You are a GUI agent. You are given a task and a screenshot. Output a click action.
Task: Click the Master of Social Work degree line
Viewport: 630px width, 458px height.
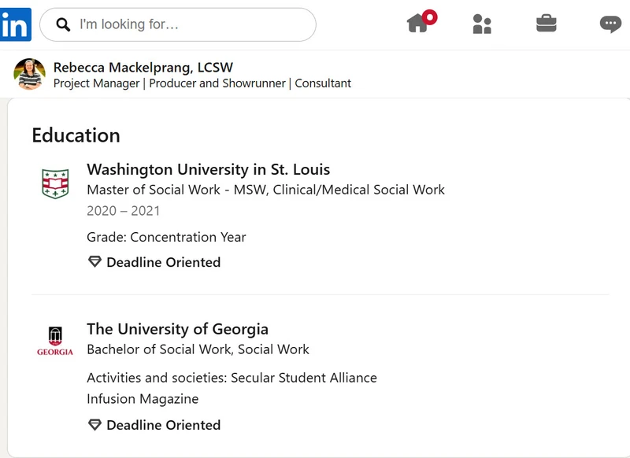click(x=265, y=190)
